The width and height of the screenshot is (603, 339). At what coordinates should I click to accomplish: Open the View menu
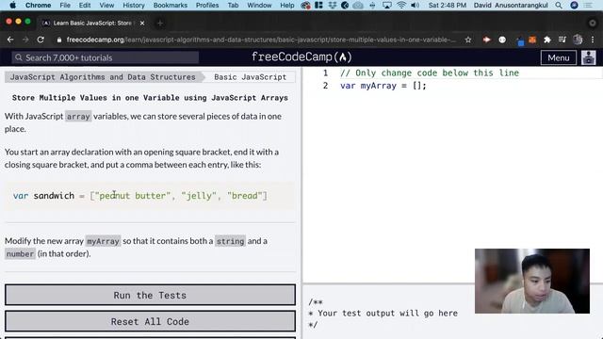[x=106, y=5]
